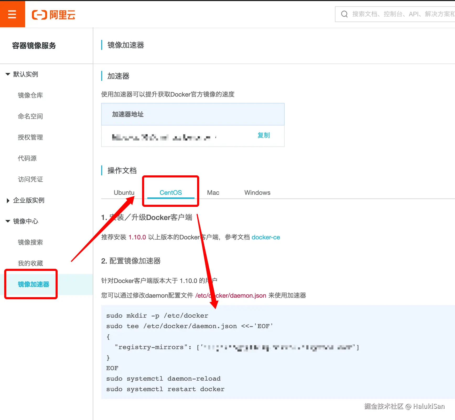Switch to the Ubuntu tab
This screenshot has width=455, height=420.
point(124,193)
